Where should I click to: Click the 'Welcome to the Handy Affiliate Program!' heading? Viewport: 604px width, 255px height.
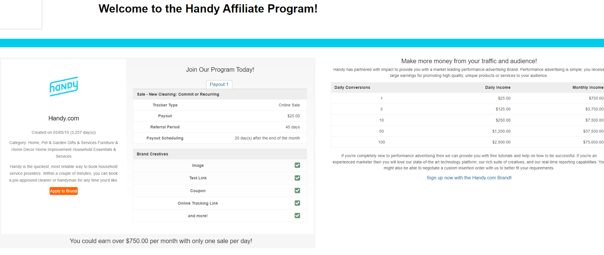(208, 9)
